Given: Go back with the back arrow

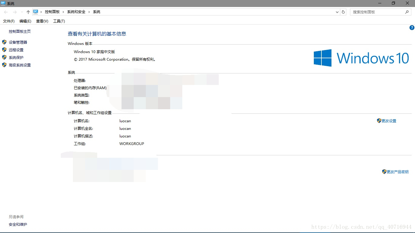Looking at the screenshot, I should coord(6,12).
